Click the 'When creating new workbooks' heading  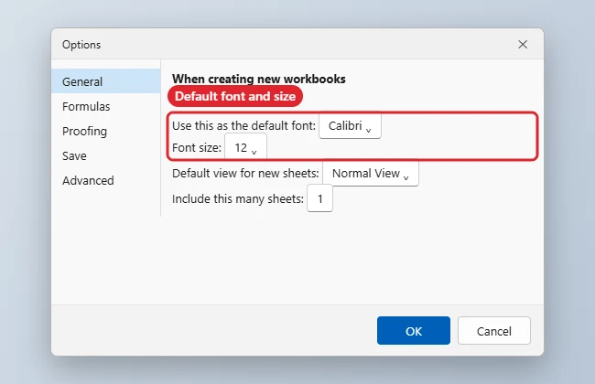click(259, 79)
